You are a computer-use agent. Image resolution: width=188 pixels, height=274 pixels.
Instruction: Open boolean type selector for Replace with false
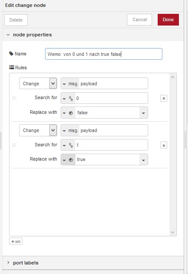tap(68, 113)
